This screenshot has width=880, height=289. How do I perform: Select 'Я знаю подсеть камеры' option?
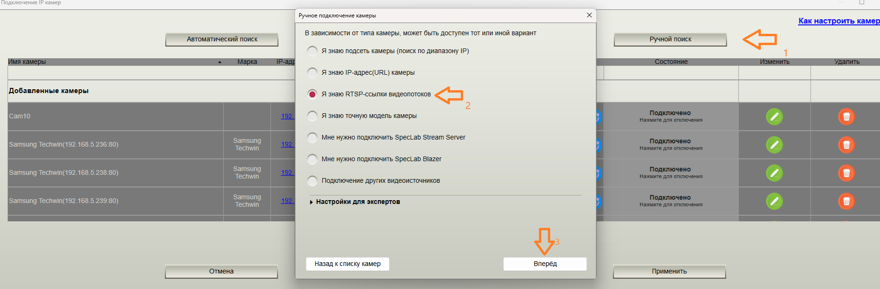tap(312, 51)
